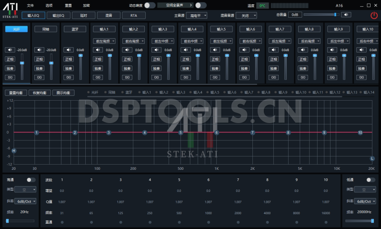
Task: Click the 高通 频率 slider
Action: 20,221
